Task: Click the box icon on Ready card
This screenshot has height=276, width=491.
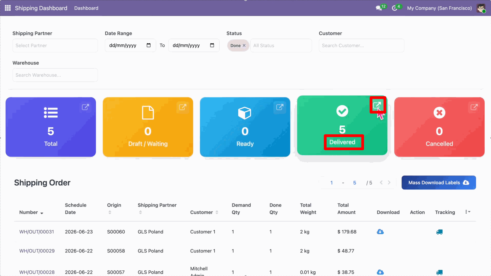Action: pos(245,113)
